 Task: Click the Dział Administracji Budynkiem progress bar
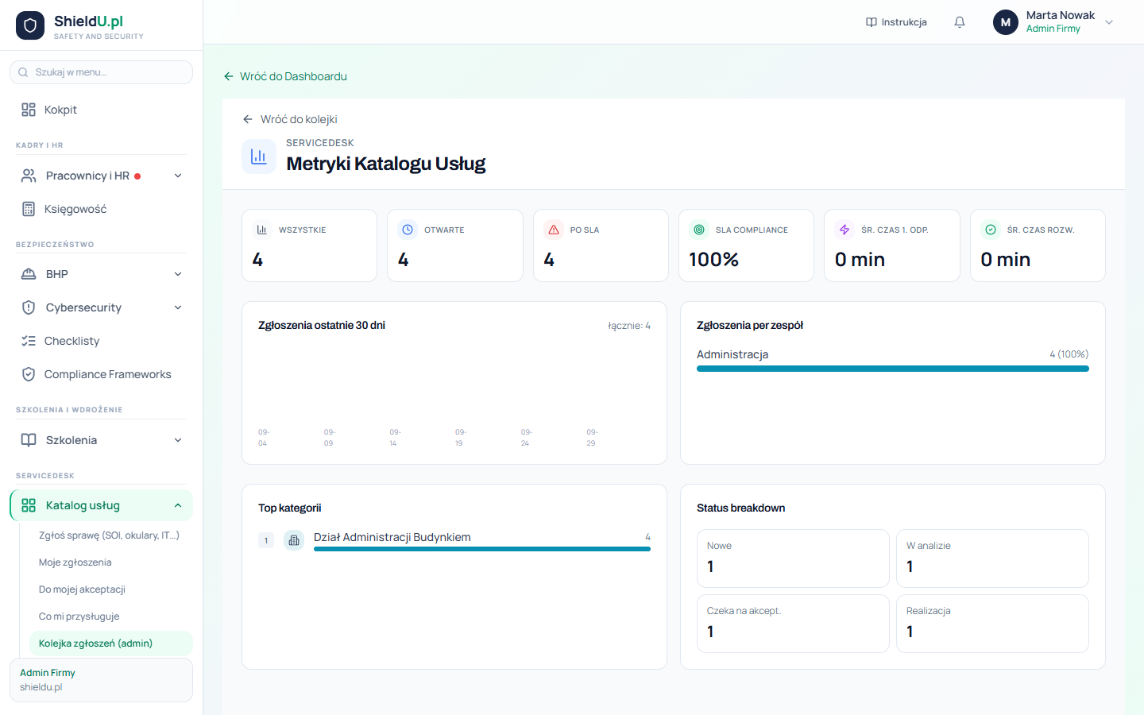482,549
